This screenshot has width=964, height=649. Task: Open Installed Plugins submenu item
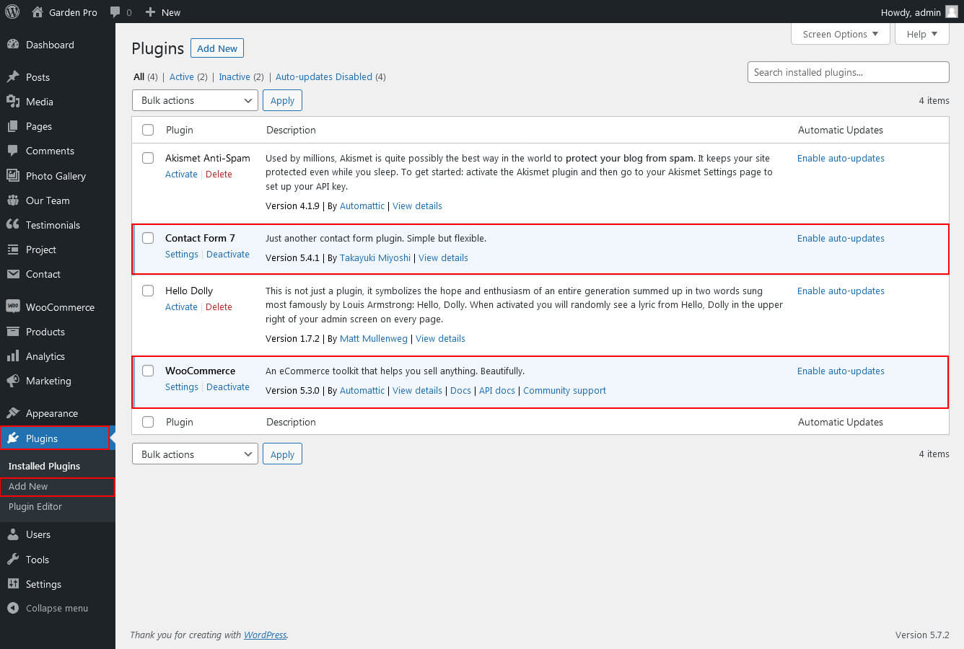pyautogui.click(x=44, y=466)
